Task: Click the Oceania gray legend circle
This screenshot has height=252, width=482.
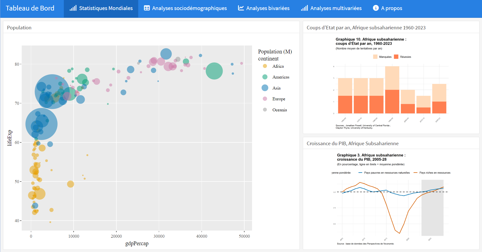Action: coord(265,110)
